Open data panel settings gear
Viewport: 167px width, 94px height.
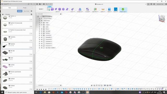pos(32,11)
